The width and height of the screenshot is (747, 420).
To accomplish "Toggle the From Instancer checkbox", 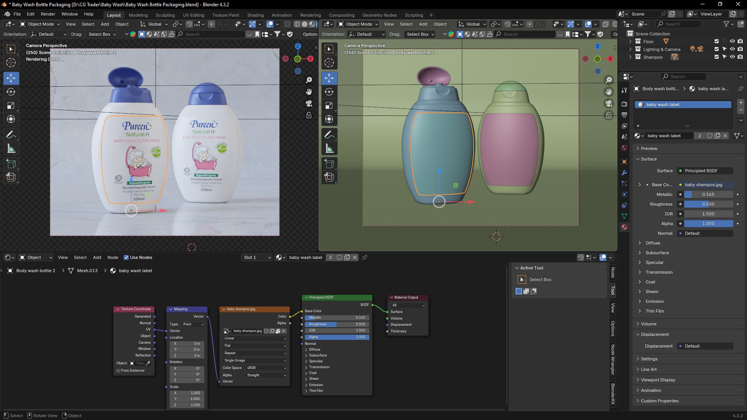I will (x=118, y=371).
